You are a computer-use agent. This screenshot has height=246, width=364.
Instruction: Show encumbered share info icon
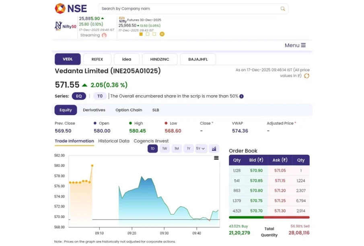click(x=242, y=96)
